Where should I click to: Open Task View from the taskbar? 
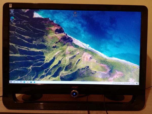[18, 82]
